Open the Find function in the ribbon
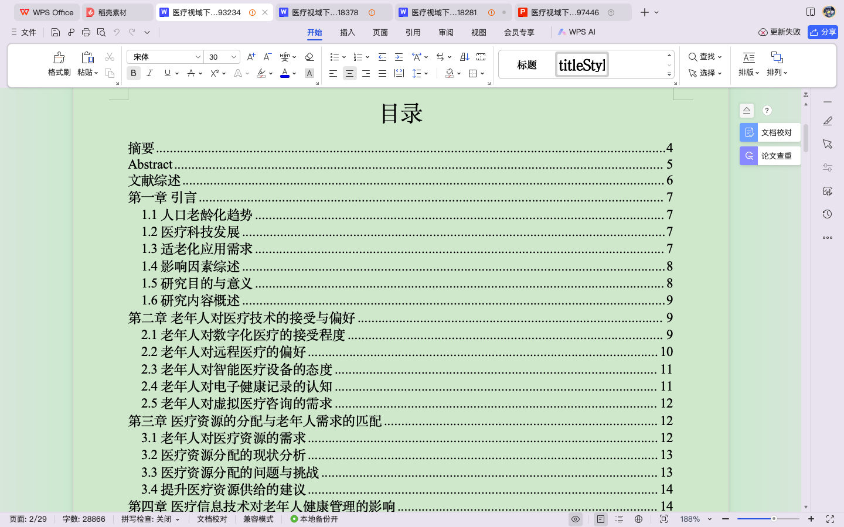The width and height of the screenshot is (844, 527). point(702,56)
